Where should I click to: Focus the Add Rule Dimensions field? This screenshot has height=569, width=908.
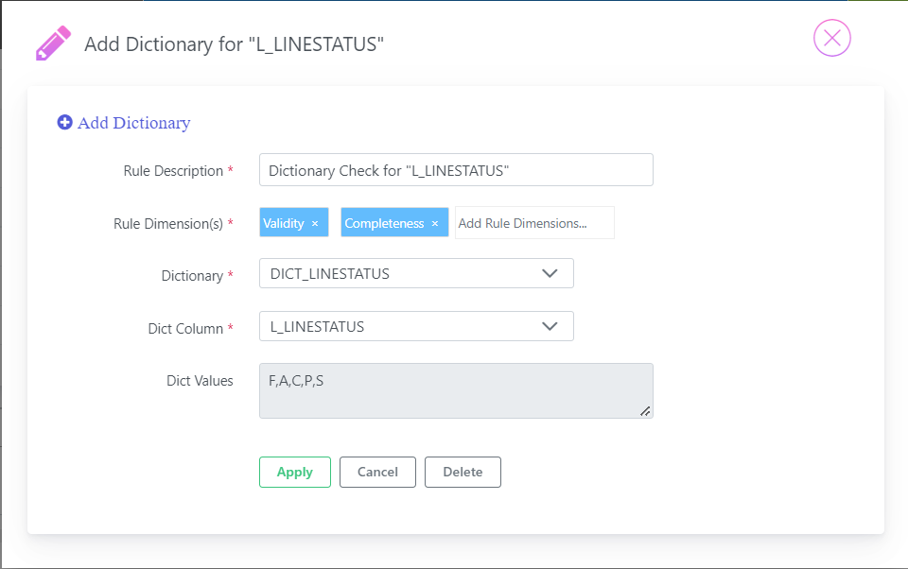click(534, 223)
